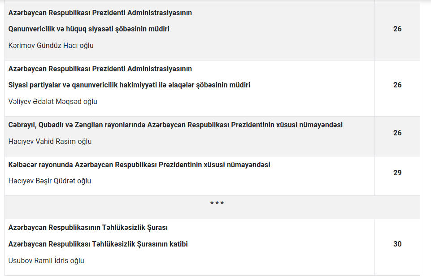Click the name Hacıyev Vahid Rasim oğlu
The height and width of the screenshot is (277, 431).
50,141
